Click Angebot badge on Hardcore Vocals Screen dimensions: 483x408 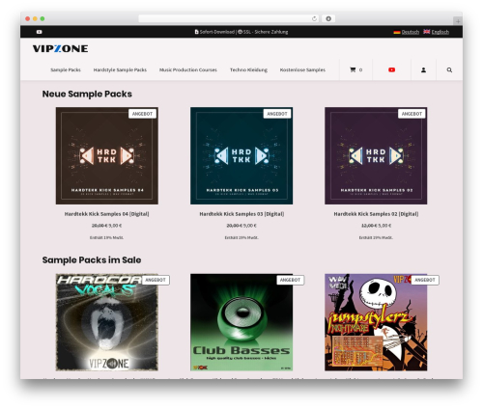pyautogui.click(x=156, y=280)
